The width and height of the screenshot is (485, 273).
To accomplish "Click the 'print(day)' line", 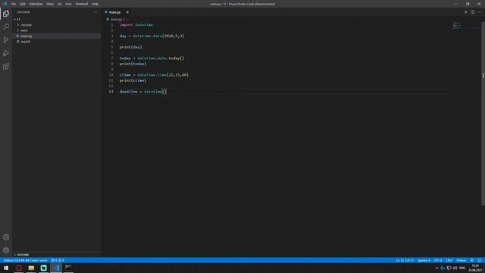I will 131,47.
